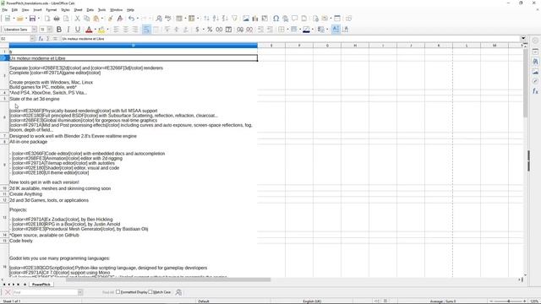Click in the formula input line
The image size is (541, 304).
(x=290, y=39)
